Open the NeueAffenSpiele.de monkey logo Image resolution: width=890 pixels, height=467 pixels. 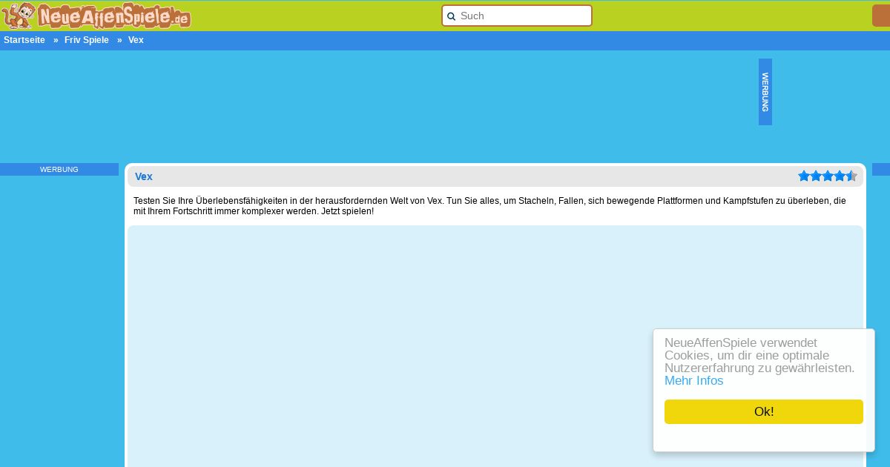tap(96, 16)
